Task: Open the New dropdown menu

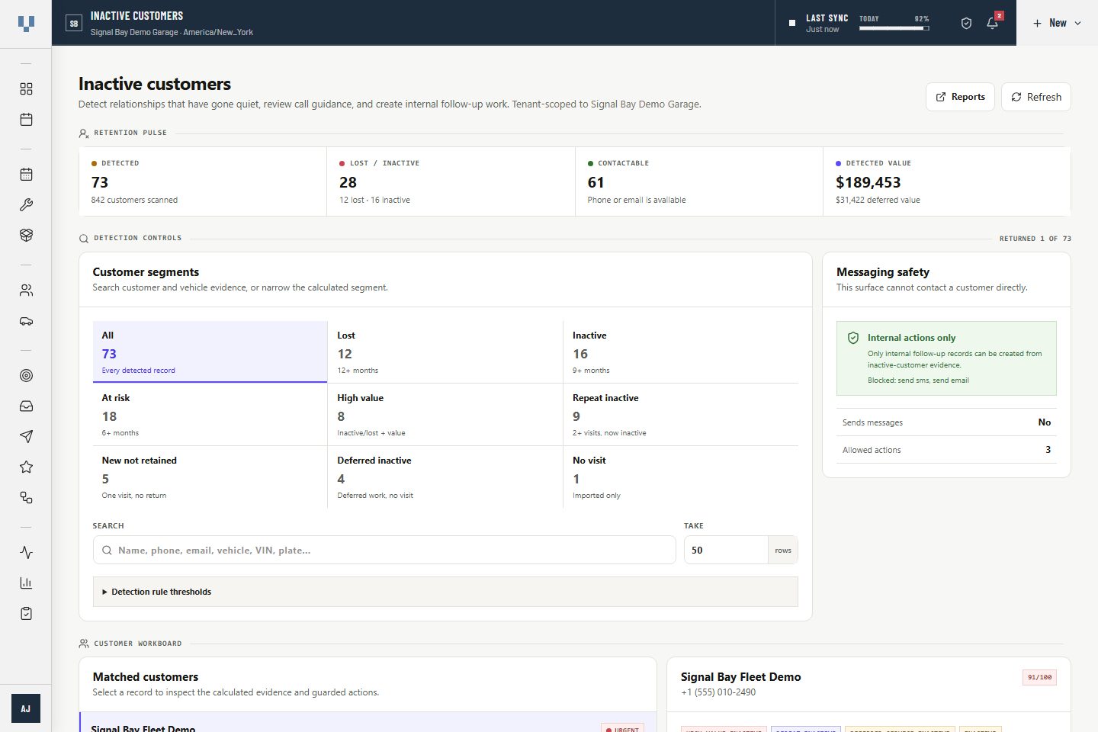Action: pos(1057,24)
